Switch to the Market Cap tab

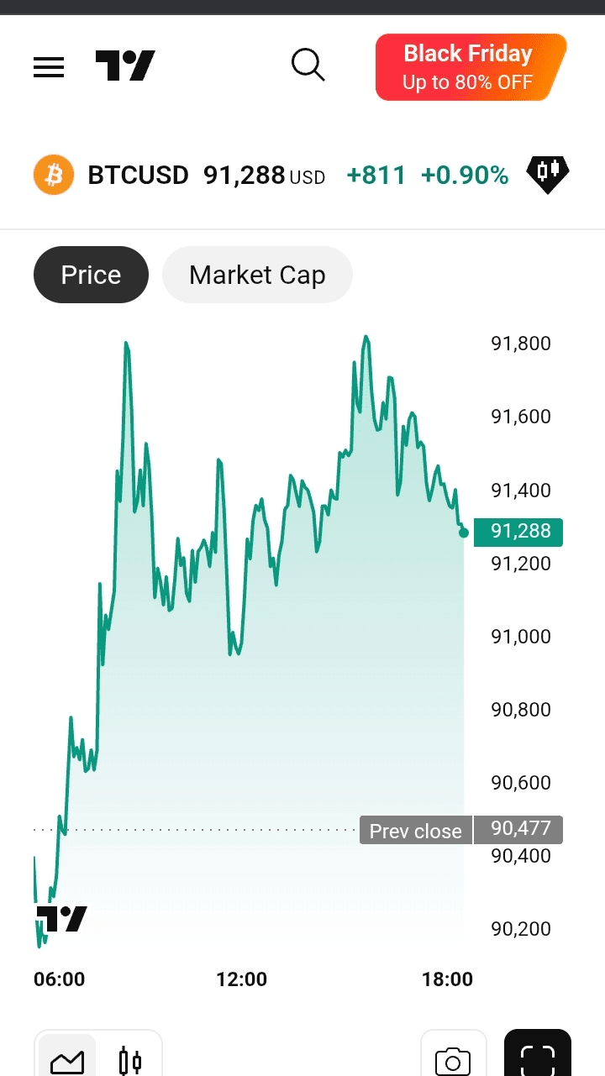pyautogui.click(x=257, y=275)
